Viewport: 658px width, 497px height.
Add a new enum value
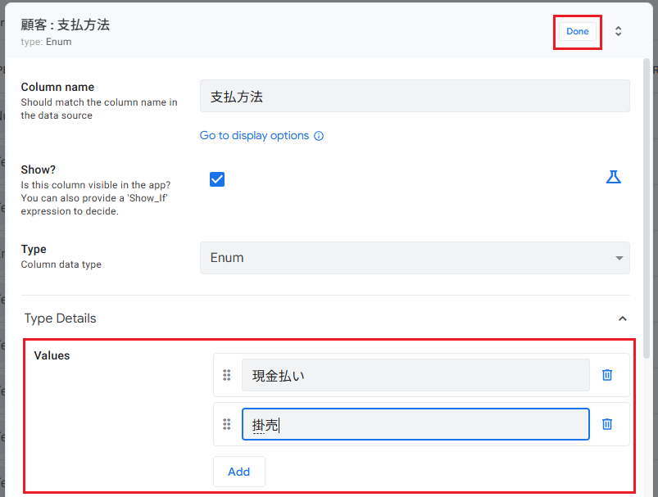pyautogui.click(x=238, y=472)
